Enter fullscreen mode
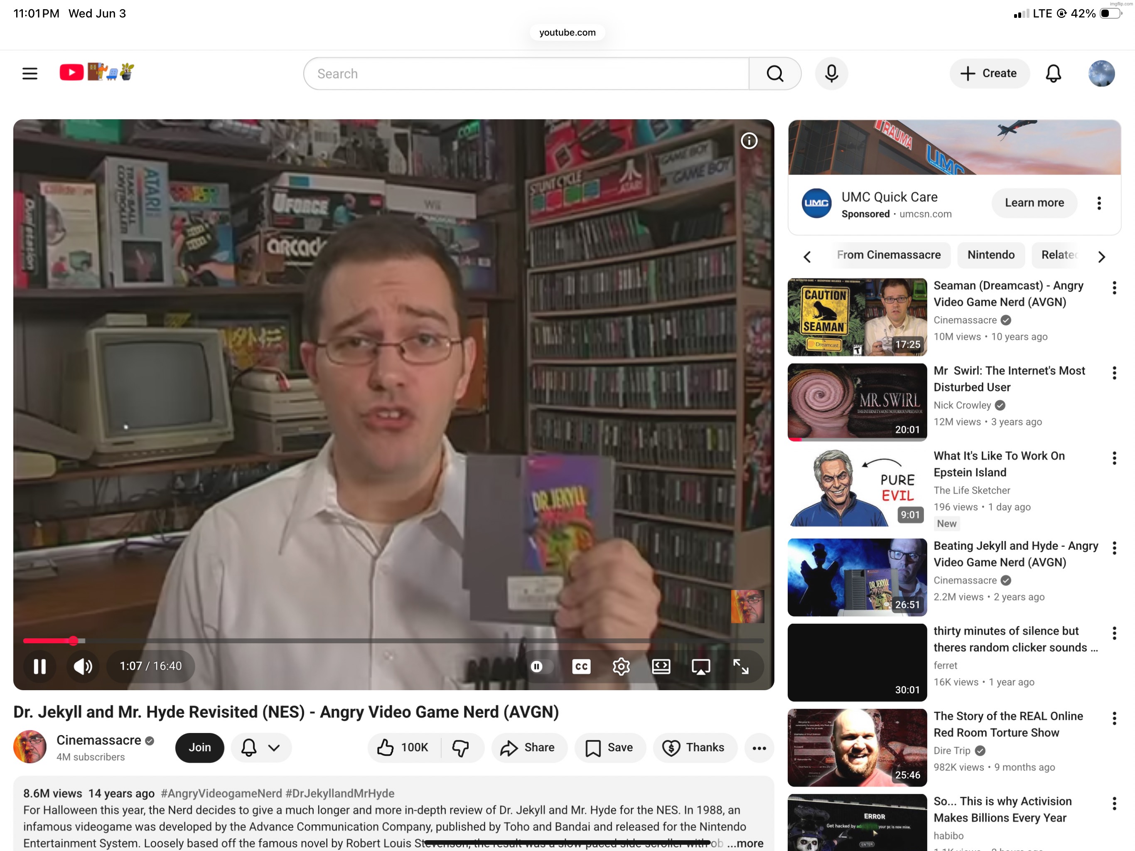The image size is (1135, 851). click(740, 666)
